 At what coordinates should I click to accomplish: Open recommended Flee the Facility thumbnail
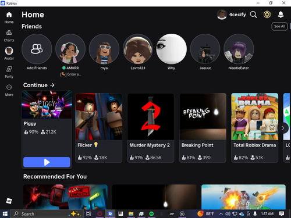coord(65,197)
